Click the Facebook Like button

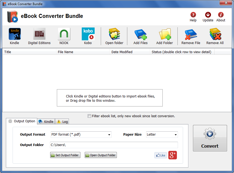pos(161,155)
